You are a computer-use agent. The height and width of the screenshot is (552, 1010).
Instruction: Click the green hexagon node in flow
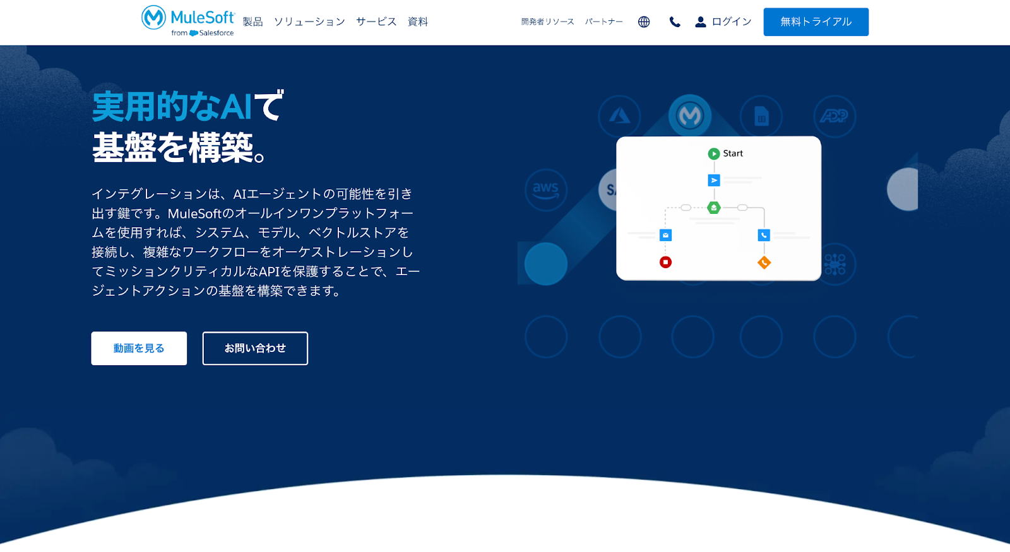[x=714, y=208]
